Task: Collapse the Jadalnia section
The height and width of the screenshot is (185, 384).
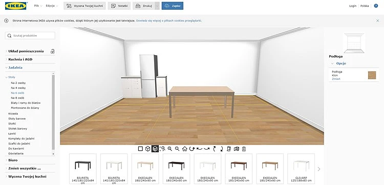Action: [x=15, y=67]
